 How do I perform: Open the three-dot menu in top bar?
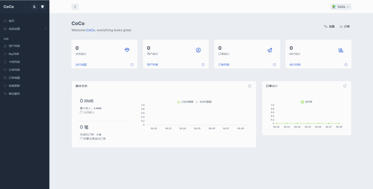click(x=75, y=7)
